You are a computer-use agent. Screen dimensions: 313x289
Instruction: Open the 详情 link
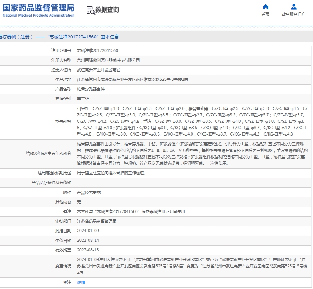(x=81, y=283)
